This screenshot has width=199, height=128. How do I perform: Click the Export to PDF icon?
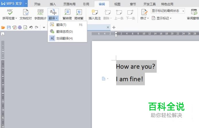14,27
